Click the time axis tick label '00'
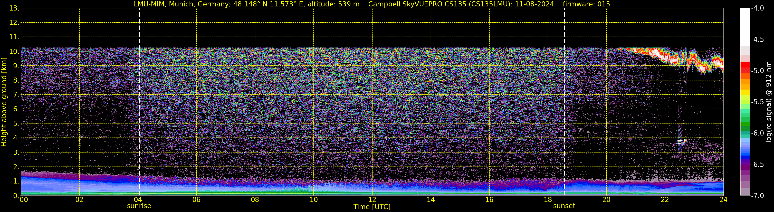Viewport: 774px width, 212px height. point(24,200)
